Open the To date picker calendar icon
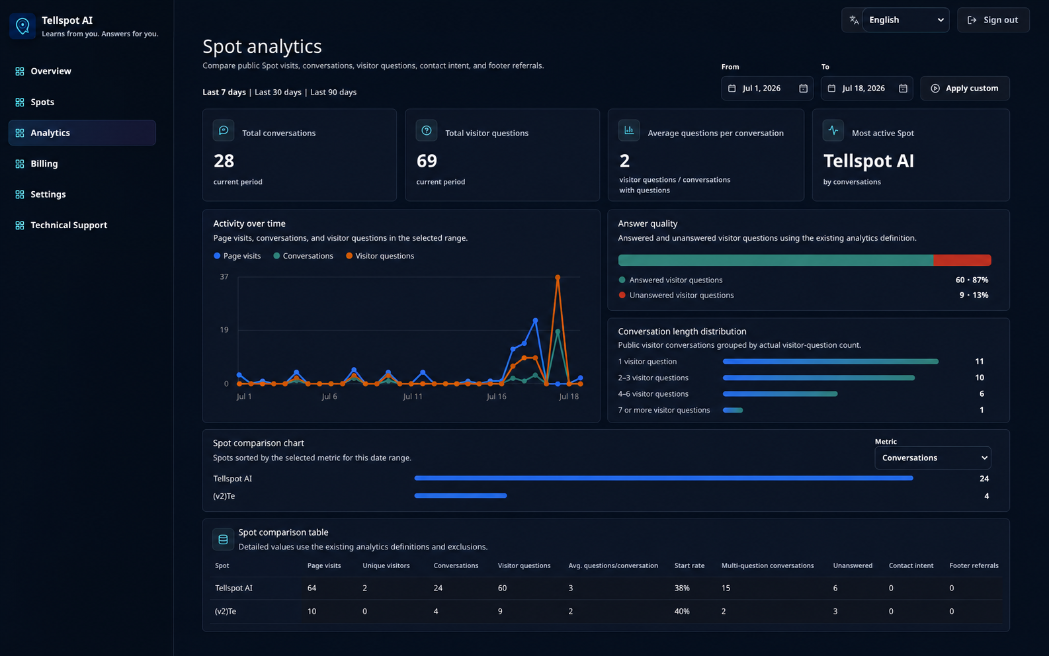The width and height of the screenshot is (1049, 656). (x=903, y=89)
